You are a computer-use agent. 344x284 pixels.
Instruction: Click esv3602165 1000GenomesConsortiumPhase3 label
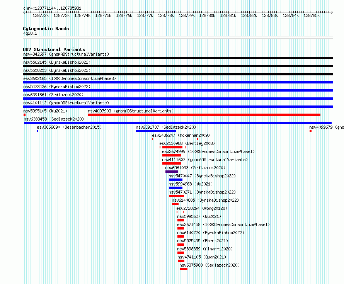[x=70, y=78]
